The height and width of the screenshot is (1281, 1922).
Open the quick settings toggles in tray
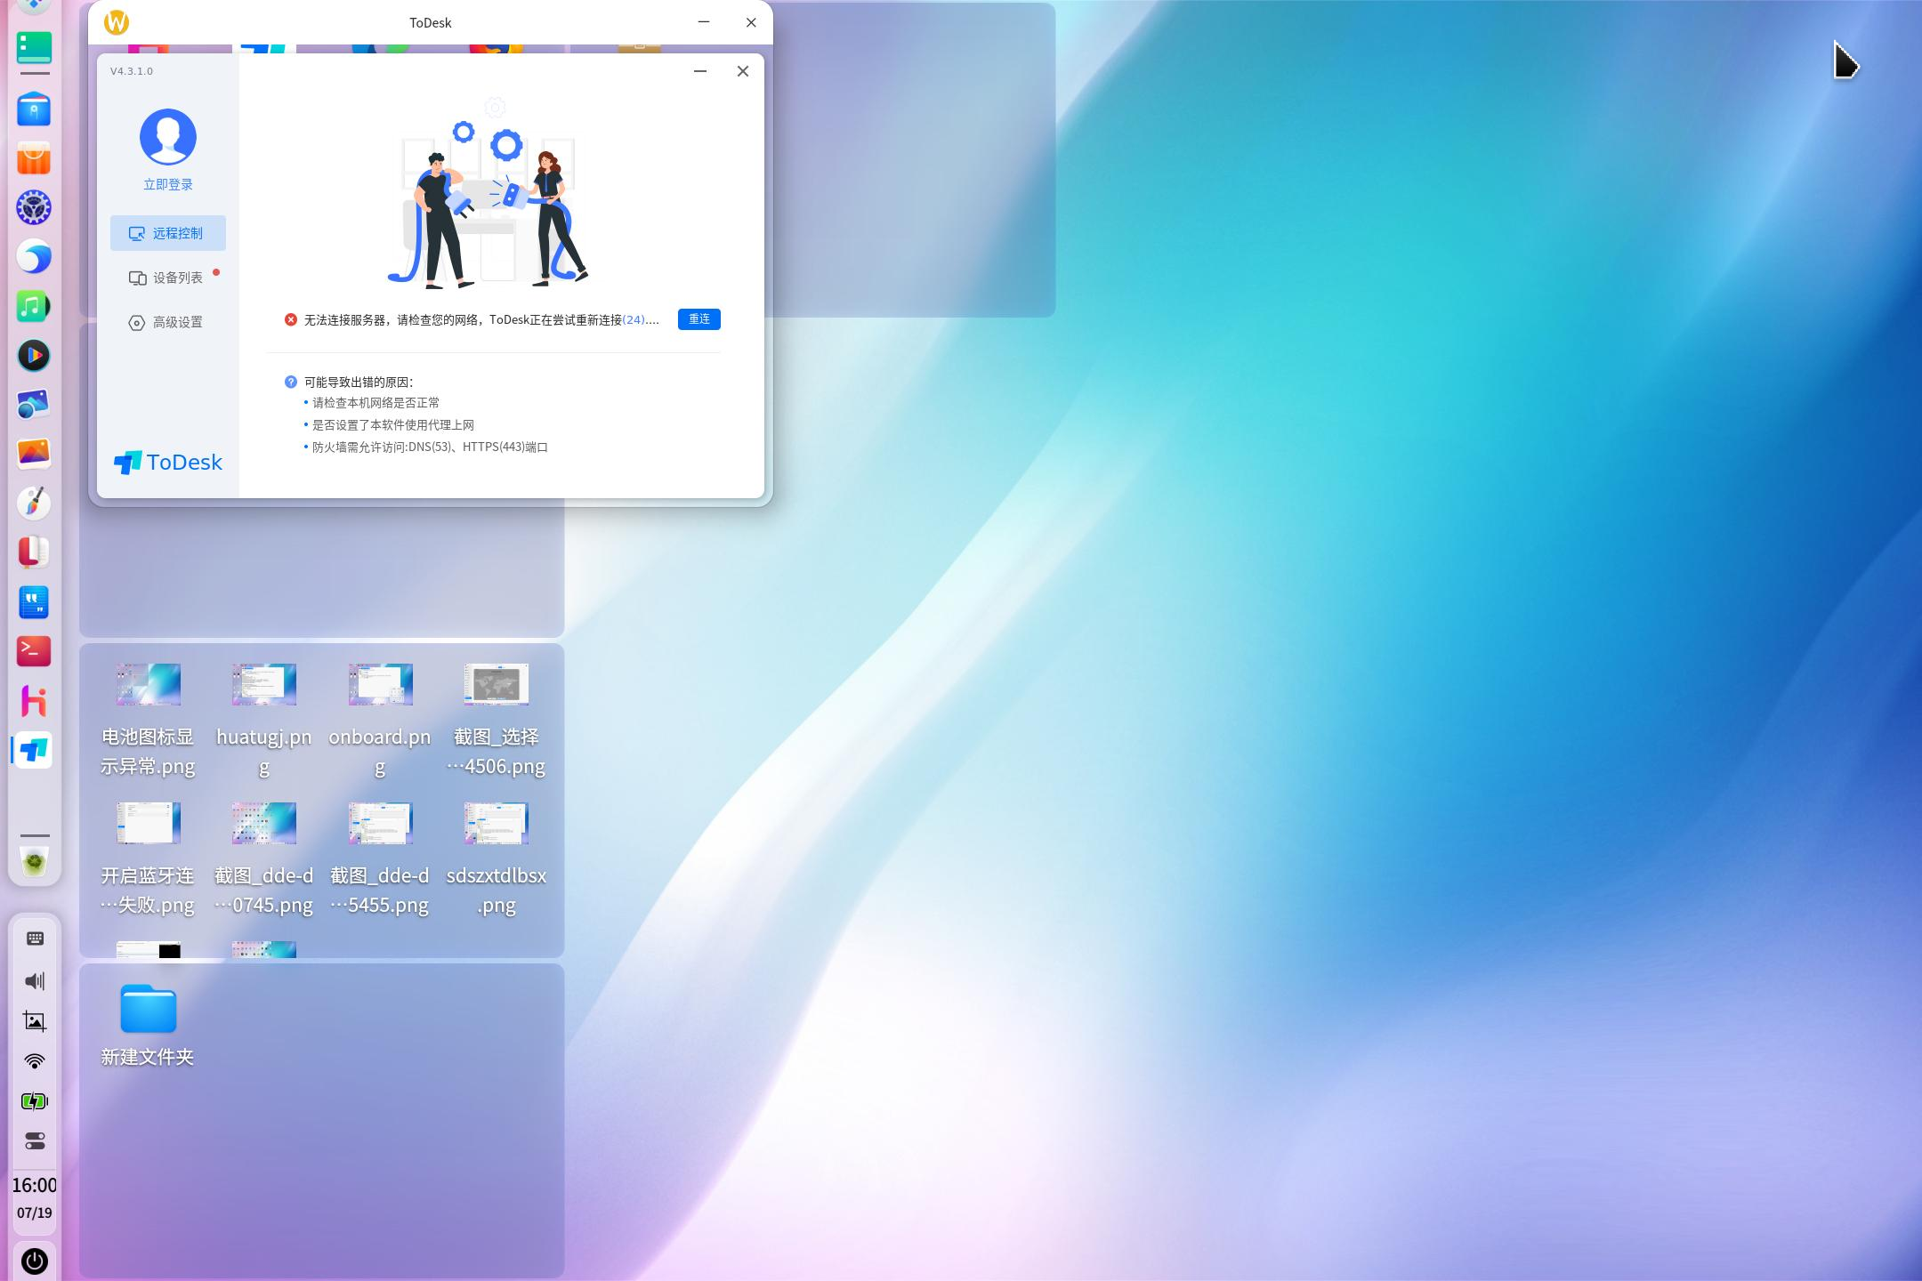pos(34,1140)
